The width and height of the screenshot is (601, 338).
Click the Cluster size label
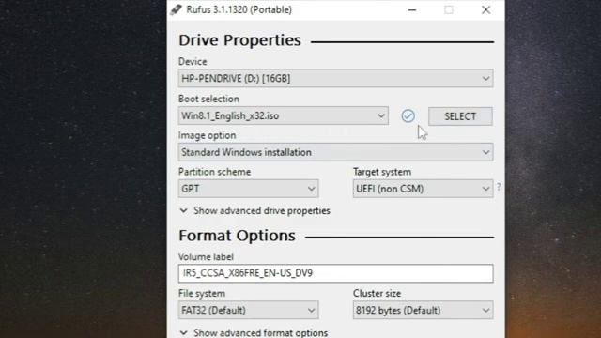coord(377,293)
